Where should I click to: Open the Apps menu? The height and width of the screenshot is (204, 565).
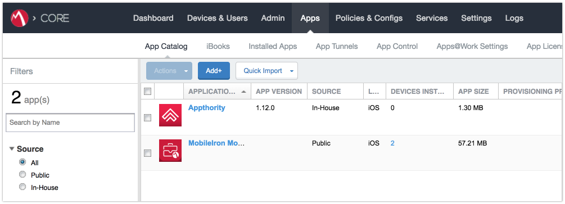pyautogui.click(x=310, y=18)
